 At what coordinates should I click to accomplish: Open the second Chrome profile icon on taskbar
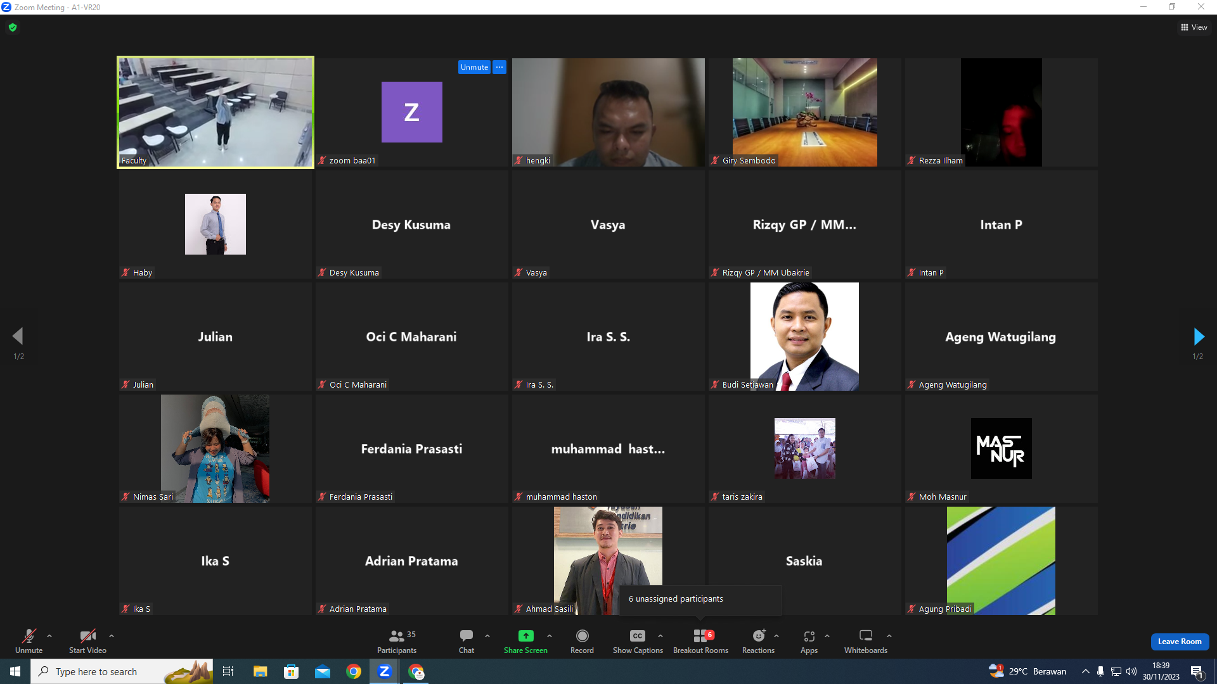point(416,671)
